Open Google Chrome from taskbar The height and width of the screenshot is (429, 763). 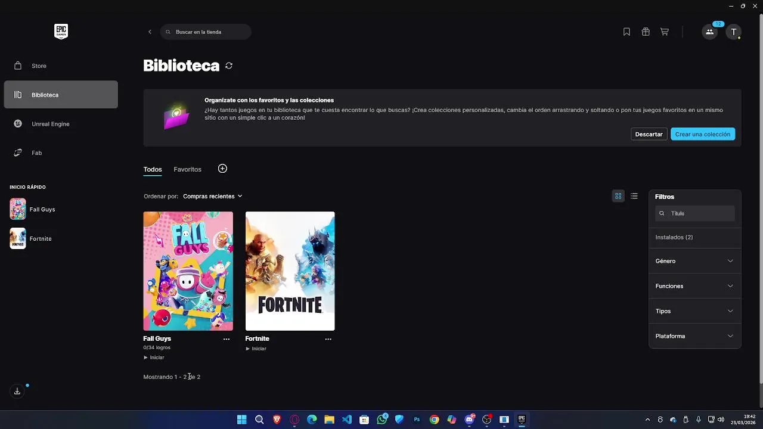click(x=434, y=419)
